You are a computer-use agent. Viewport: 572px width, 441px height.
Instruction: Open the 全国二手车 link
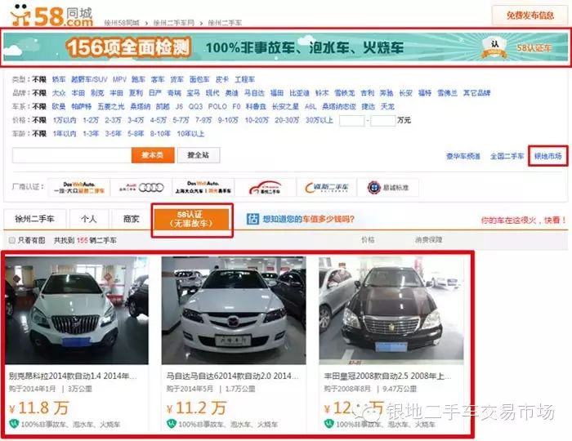(507, 156)
